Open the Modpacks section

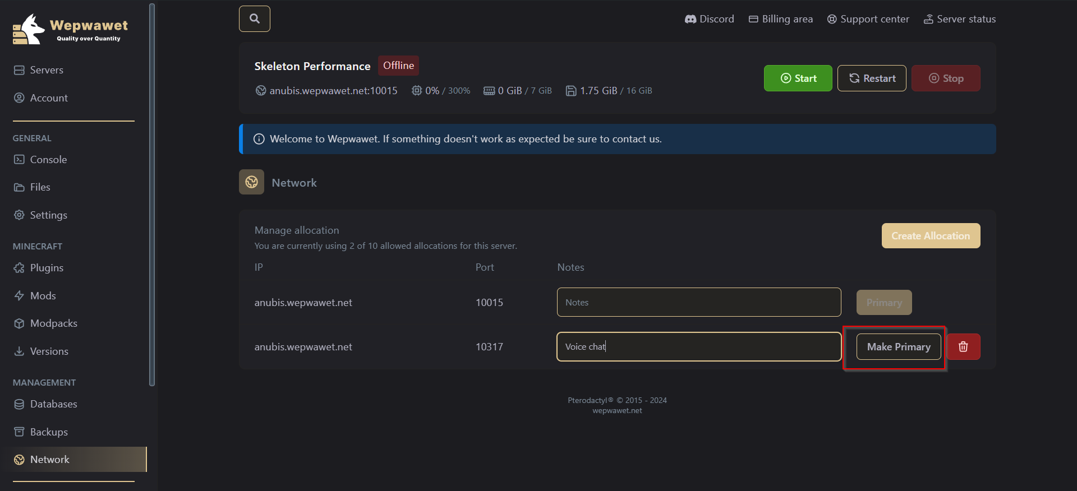point(53,323)
